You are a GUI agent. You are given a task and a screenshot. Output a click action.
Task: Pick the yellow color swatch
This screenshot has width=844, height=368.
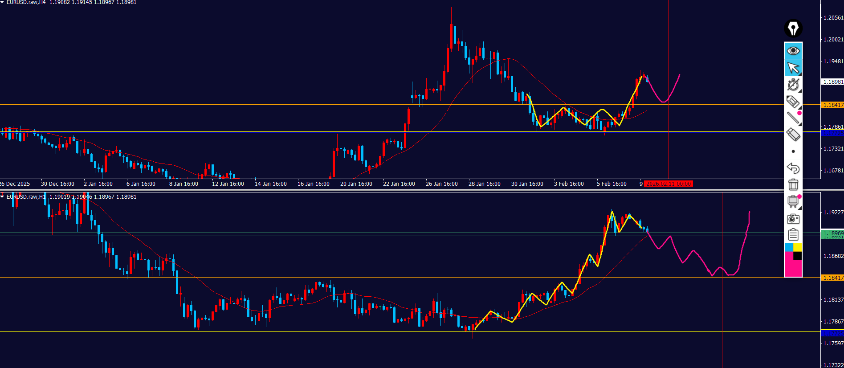coord(797,247)
